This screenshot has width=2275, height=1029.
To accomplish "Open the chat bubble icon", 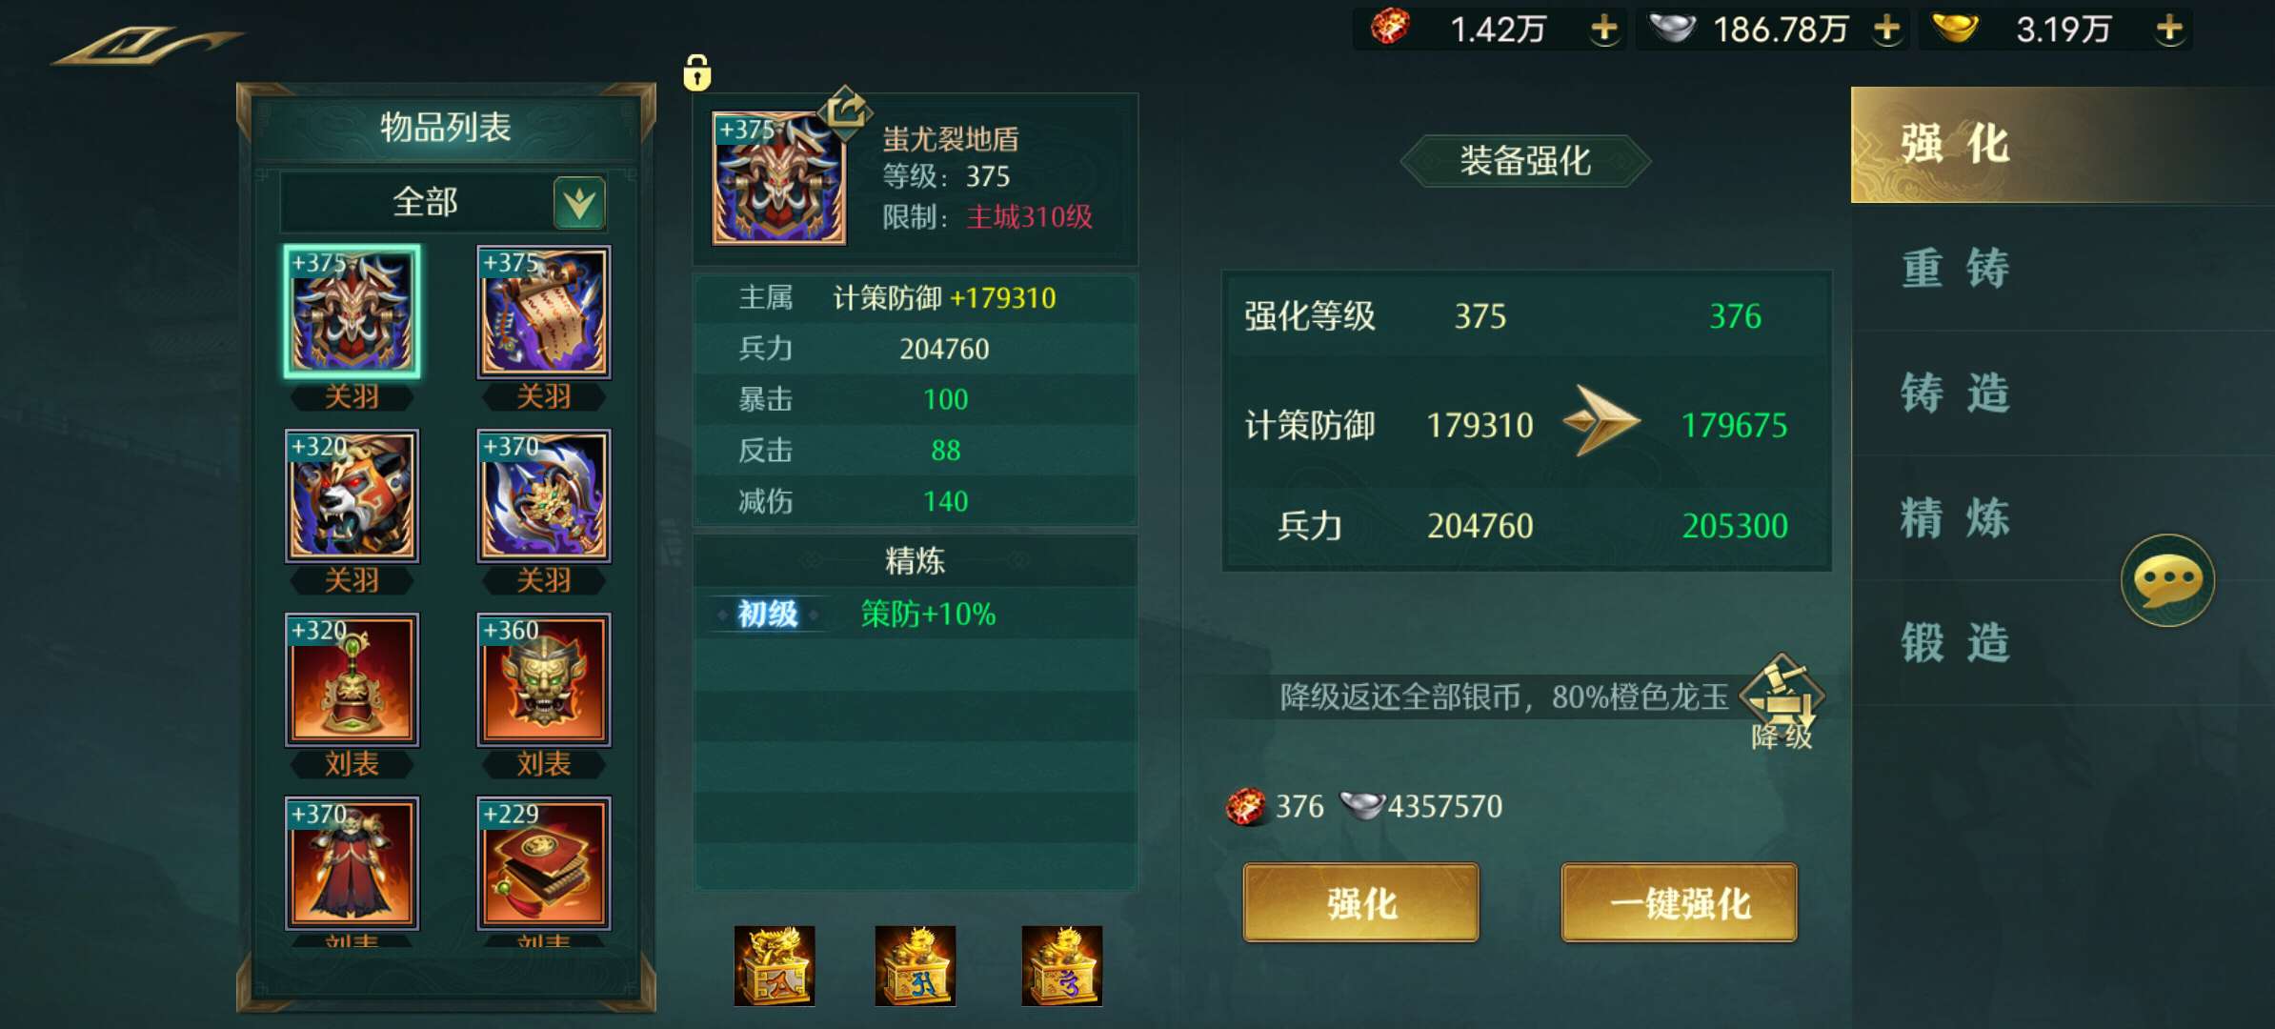I will pos(2167,579).
